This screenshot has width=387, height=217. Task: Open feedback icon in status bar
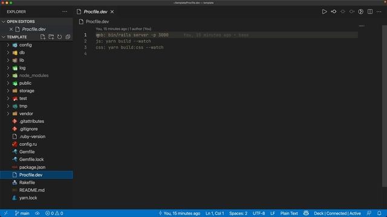369,213
